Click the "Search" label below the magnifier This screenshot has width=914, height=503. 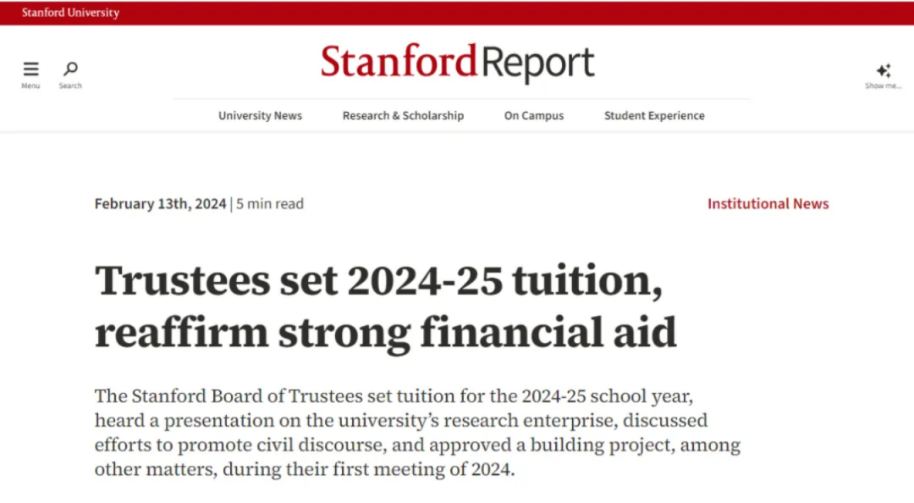tap(70, 86)
